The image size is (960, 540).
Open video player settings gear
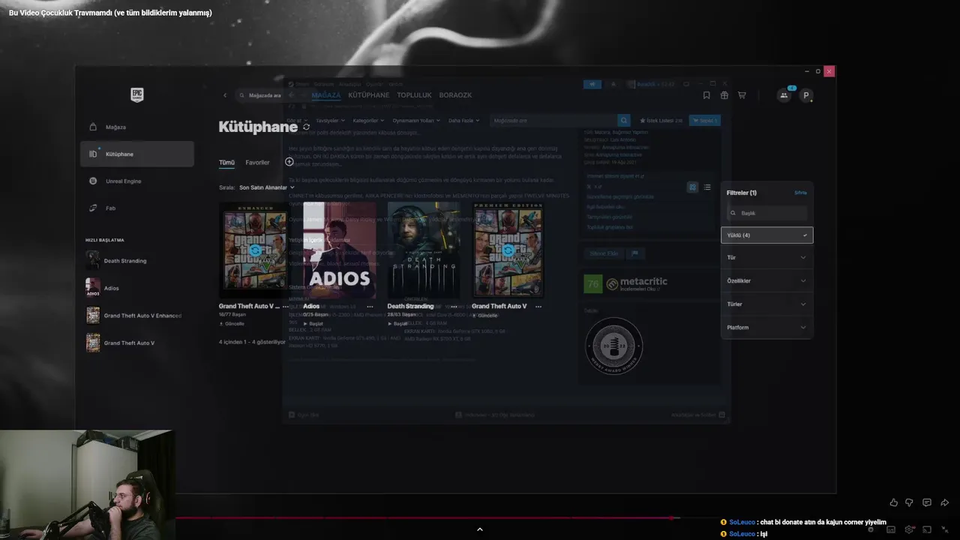[909, 529]
